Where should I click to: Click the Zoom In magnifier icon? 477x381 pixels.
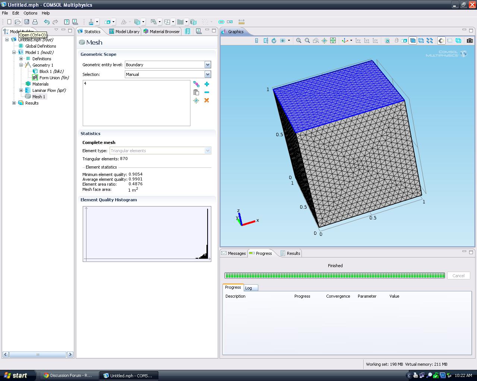click(298, 41)
